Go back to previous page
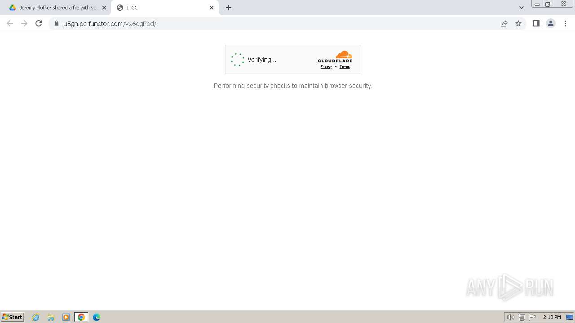Viewport: 575px width, 323px height. [10, 23]
